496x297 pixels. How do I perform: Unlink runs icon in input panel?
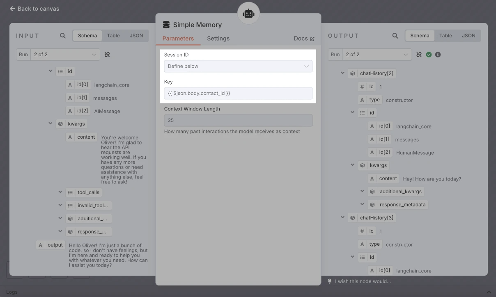[107, 55]
